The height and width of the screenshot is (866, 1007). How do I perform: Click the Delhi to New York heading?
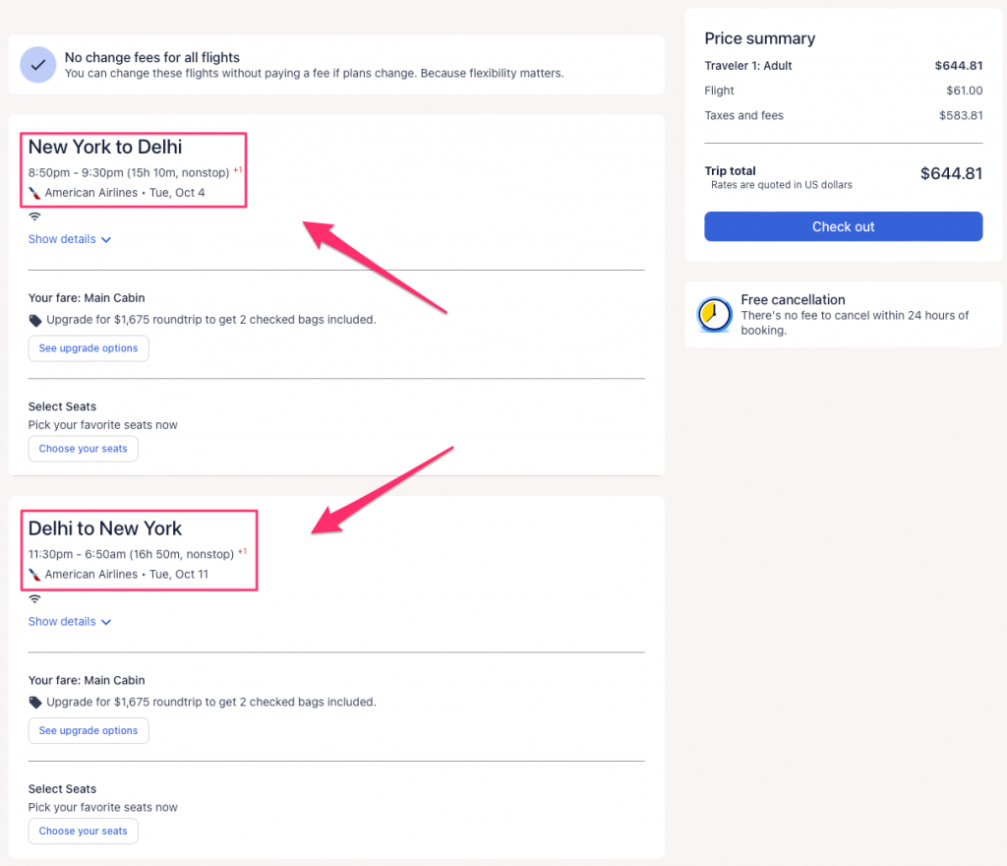point(105,529)
